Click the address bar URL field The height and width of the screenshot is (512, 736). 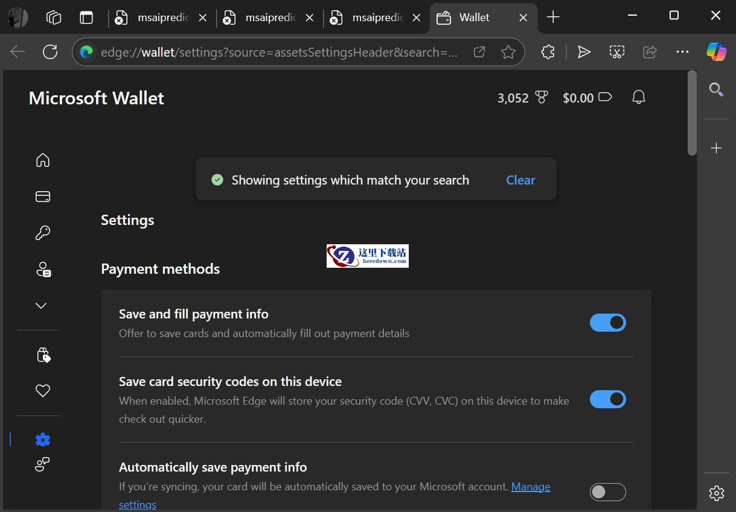click(x=279, y=52)
